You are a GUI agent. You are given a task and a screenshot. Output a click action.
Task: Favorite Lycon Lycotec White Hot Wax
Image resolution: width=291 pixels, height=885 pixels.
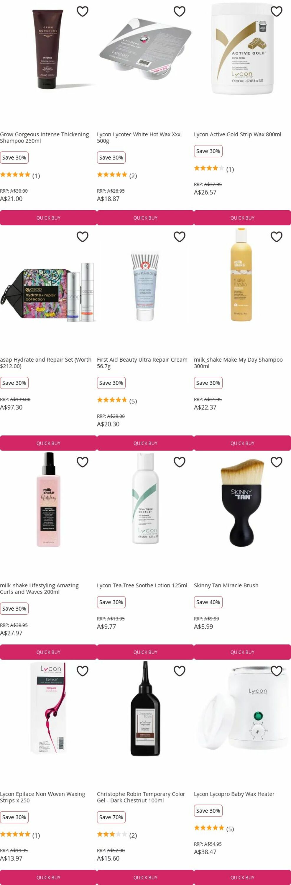pyautogui.click(x=180, y=11)
